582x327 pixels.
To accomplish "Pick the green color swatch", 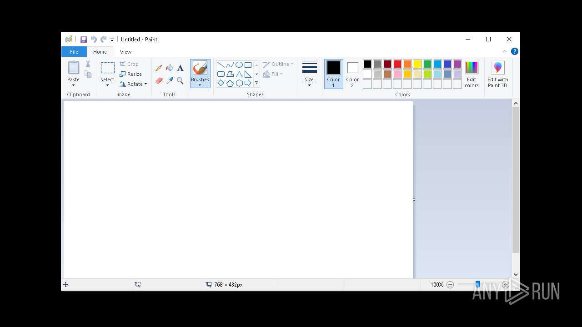I will click(x=427, y=64).
